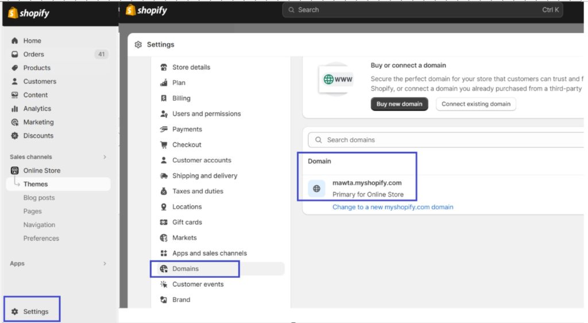Viewport: 588px width, 323px height.
Task: Click the Gift cards icon
Action: (x=164, y=222)
